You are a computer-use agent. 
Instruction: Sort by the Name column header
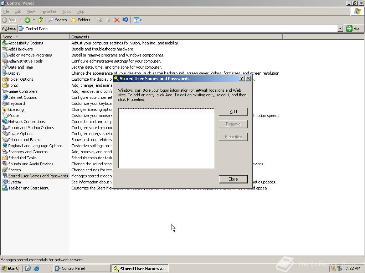coord(35,37)
